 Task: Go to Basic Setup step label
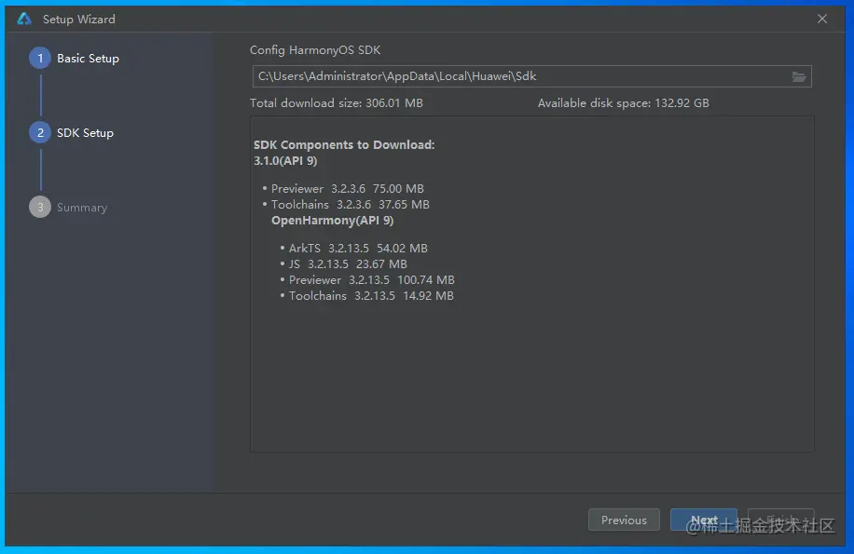88,58
